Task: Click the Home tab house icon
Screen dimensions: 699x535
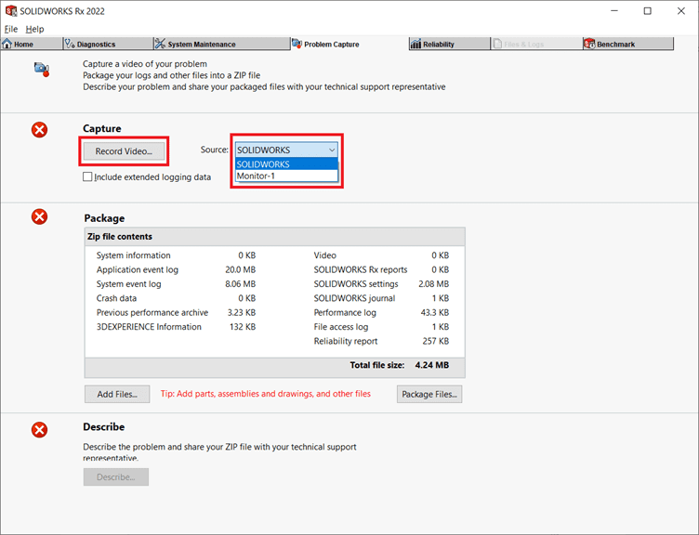Action: [x=7, y=44]
